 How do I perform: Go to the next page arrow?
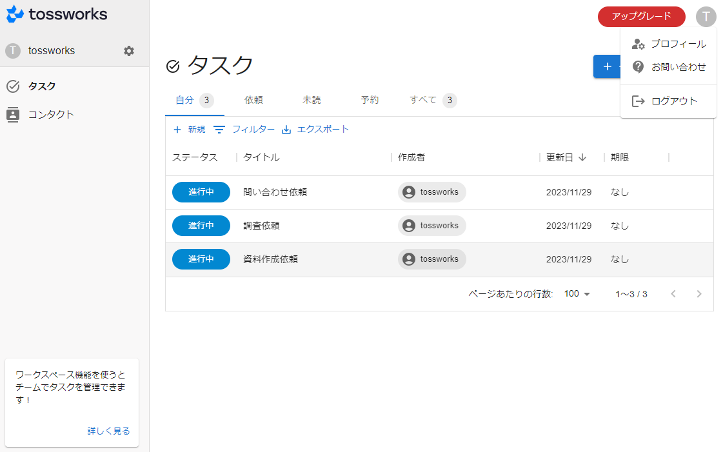tap(699, 294)
